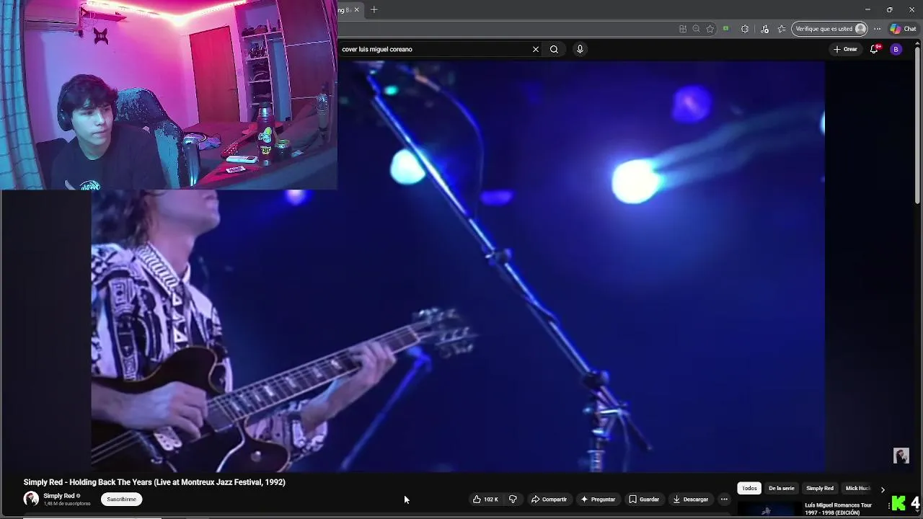Open the browser split screen icon
The image size is (923, 519).
tap(683, 29)
